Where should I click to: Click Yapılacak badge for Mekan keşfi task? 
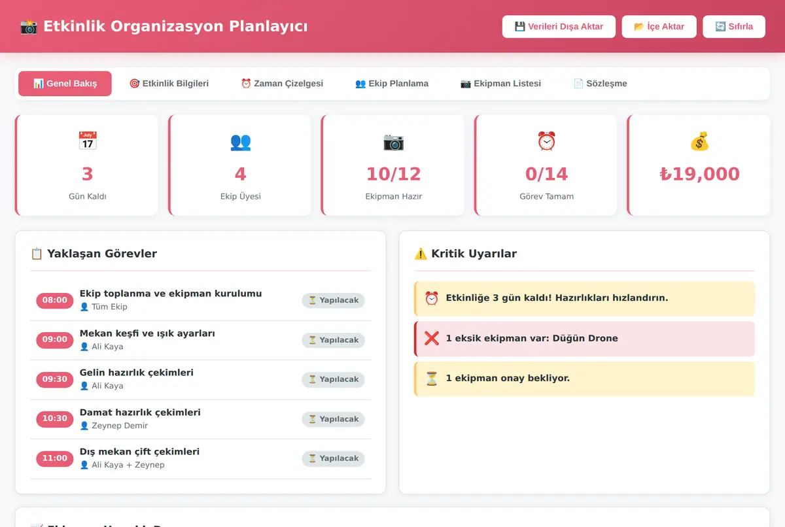tap(333, 340)
